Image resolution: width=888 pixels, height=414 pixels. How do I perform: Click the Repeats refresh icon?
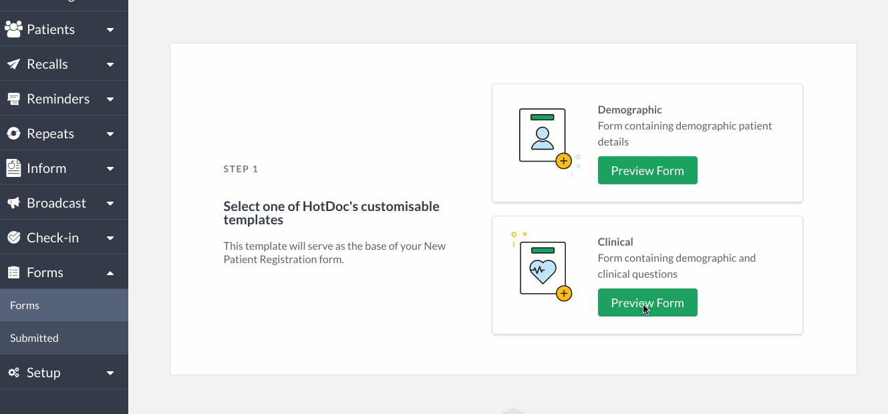click(13, 134)
